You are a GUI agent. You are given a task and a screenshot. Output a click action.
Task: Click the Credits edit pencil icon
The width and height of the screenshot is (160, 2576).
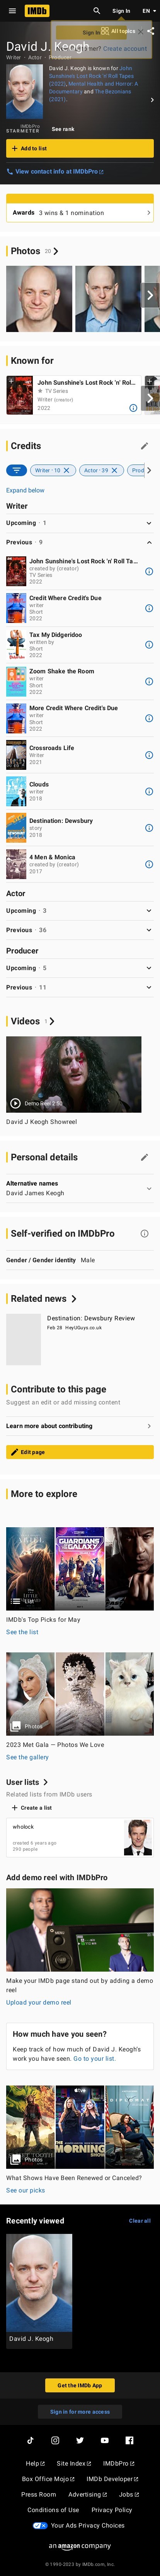[x=144, y=446]
